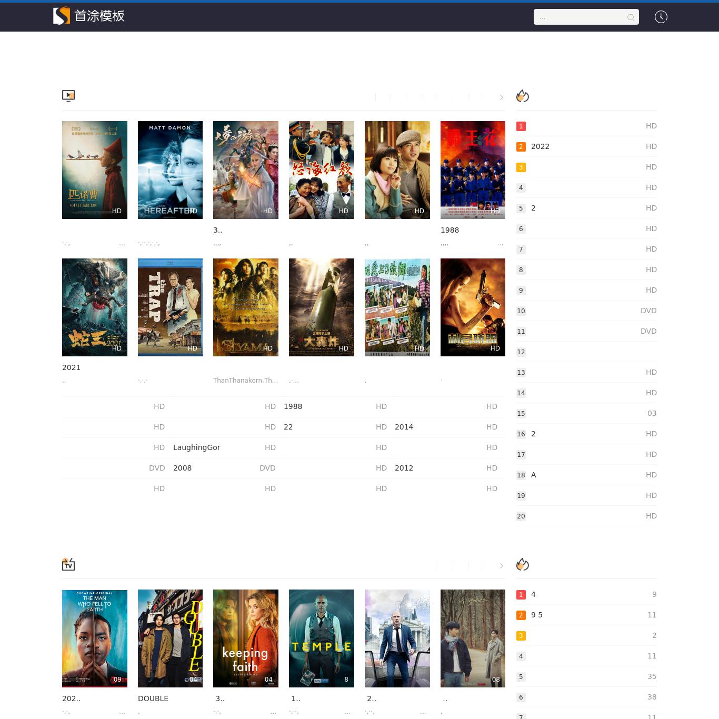Screen dimensions: 719x719
Task: Open the Hereafter Matt Damon poster
Action: click(170, 170)
